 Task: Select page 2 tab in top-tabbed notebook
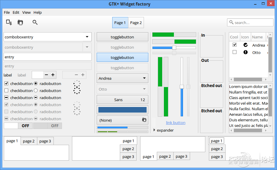click(29, 141)
